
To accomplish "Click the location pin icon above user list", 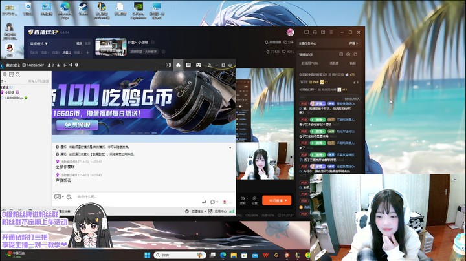I will click(x=5, y=74).
